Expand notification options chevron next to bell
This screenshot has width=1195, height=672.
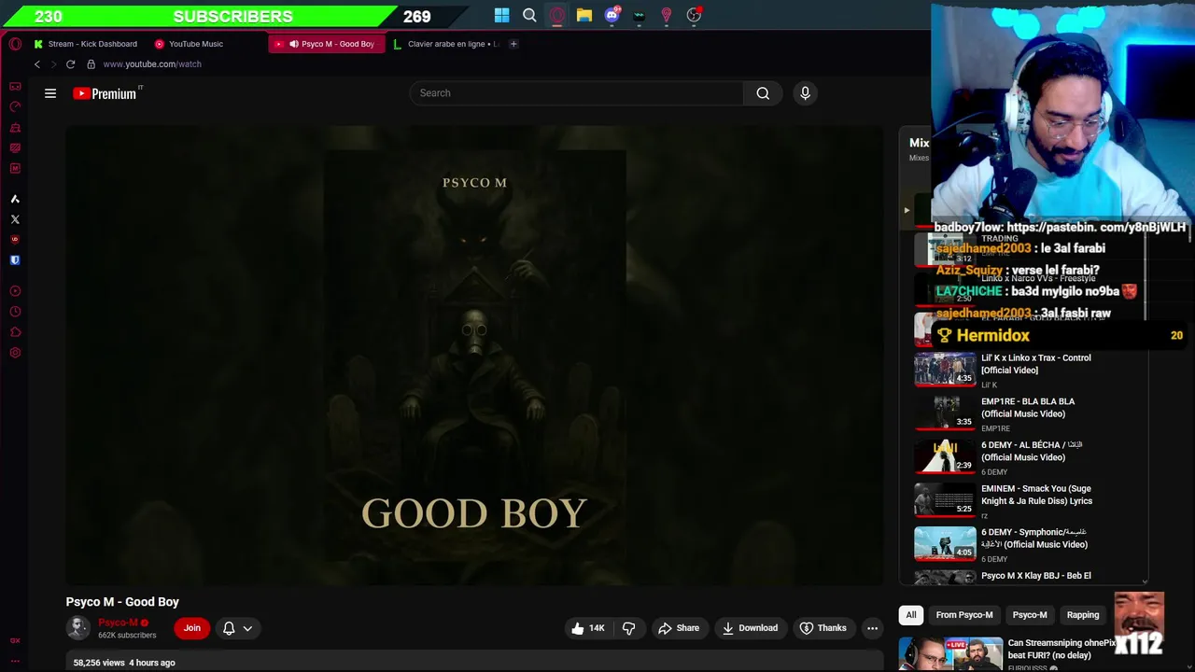click(247, 628)
